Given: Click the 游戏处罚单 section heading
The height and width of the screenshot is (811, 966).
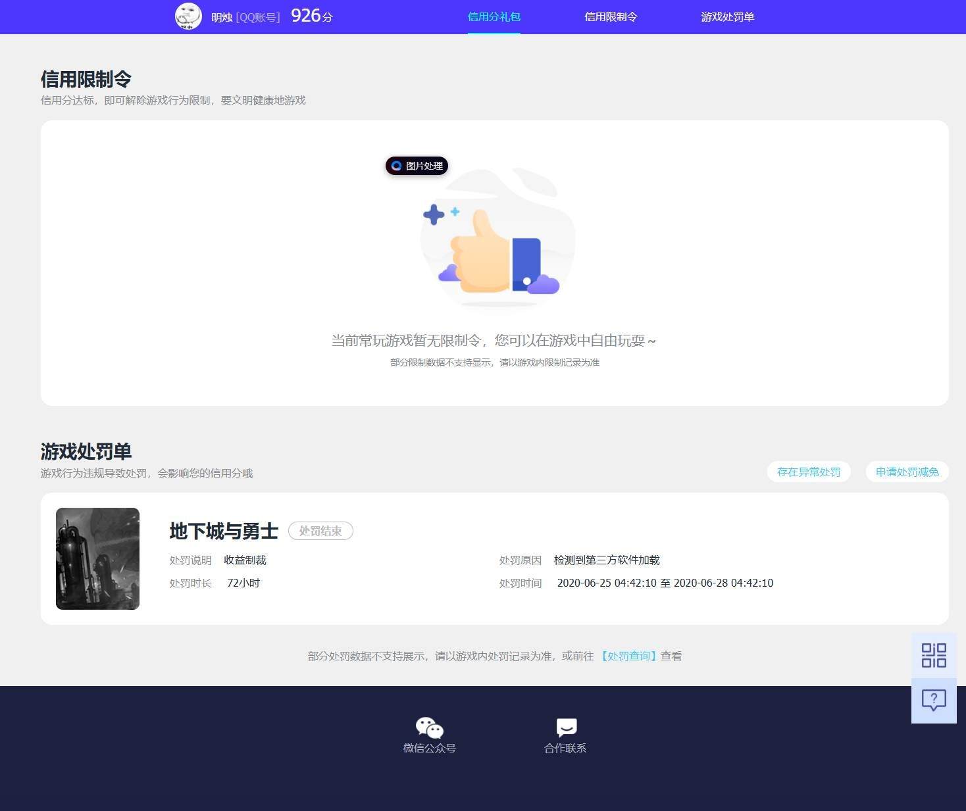Looking at the screenshot, I should [86, 452].
